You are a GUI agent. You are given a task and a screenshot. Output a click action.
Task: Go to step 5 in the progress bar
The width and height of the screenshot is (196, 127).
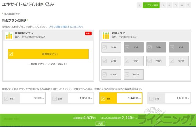tap(176, 5)
